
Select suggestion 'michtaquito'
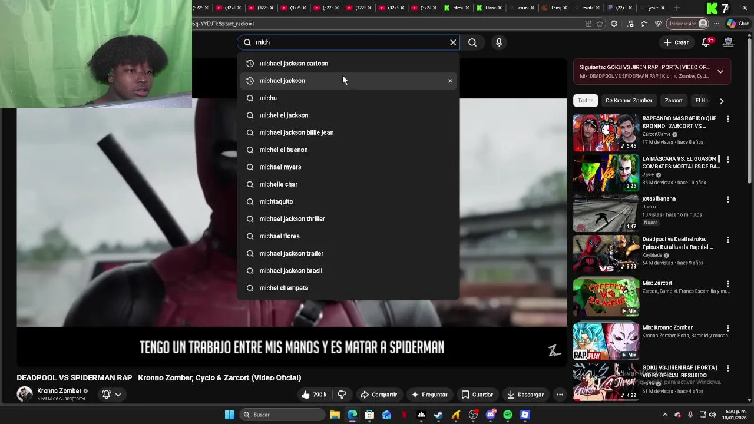[348, 201]
